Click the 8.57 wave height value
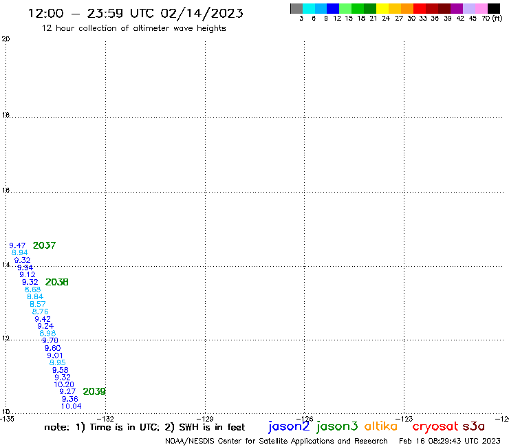The image size is (509, 447). [x=38, y=304]
